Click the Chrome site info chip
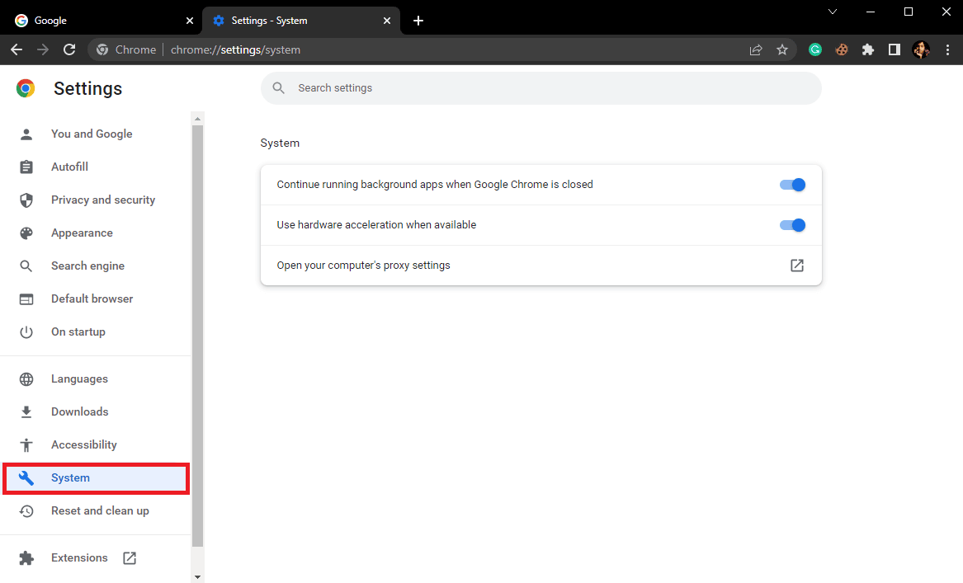This screenshot has width=963, height=583. click(126, 49)
